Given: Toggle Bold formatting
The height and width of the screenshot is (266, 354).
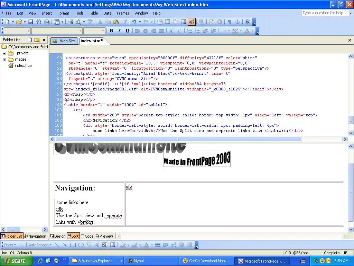Looking at the screenshot, I should pos(111,31).
